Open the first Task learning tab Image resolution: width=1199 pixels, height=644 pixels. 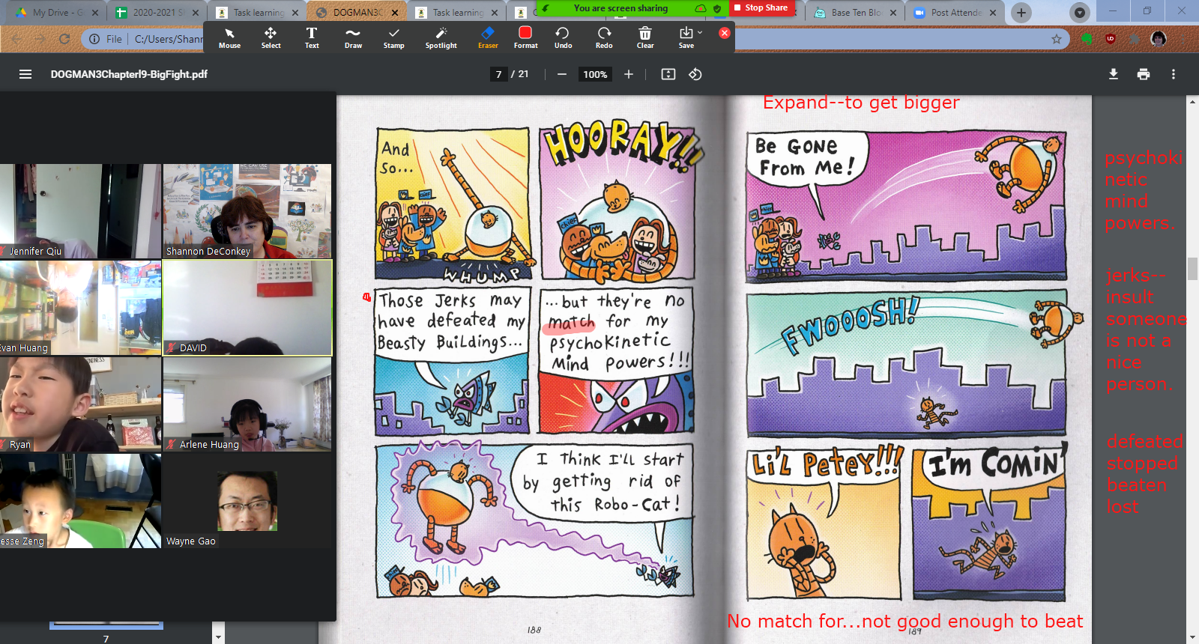(255, 13)
